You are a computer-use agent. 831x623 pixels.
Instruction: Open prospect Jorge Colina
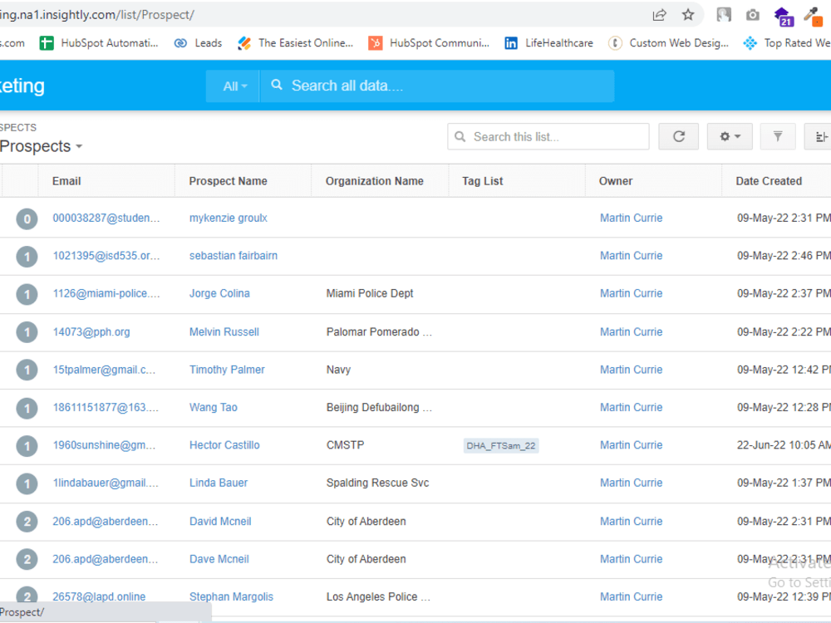219,293
